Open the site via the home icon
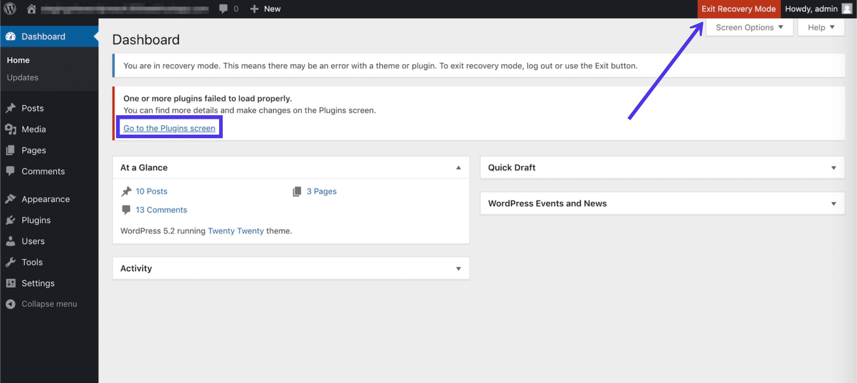857x383 pixels. (32, 9)
